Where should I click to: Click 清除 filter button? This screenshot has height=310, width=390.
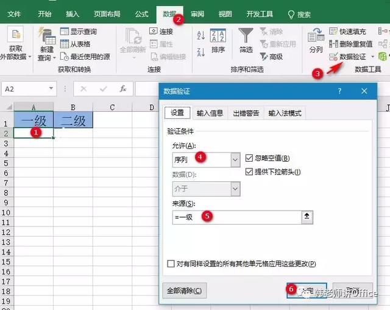[271, 31]
